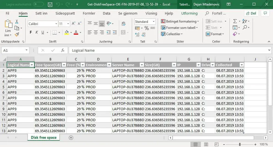Click the increase decimal icon
The height and width of the screenshot is (147, 273).
pyautogui.click(x=137, y=35)
